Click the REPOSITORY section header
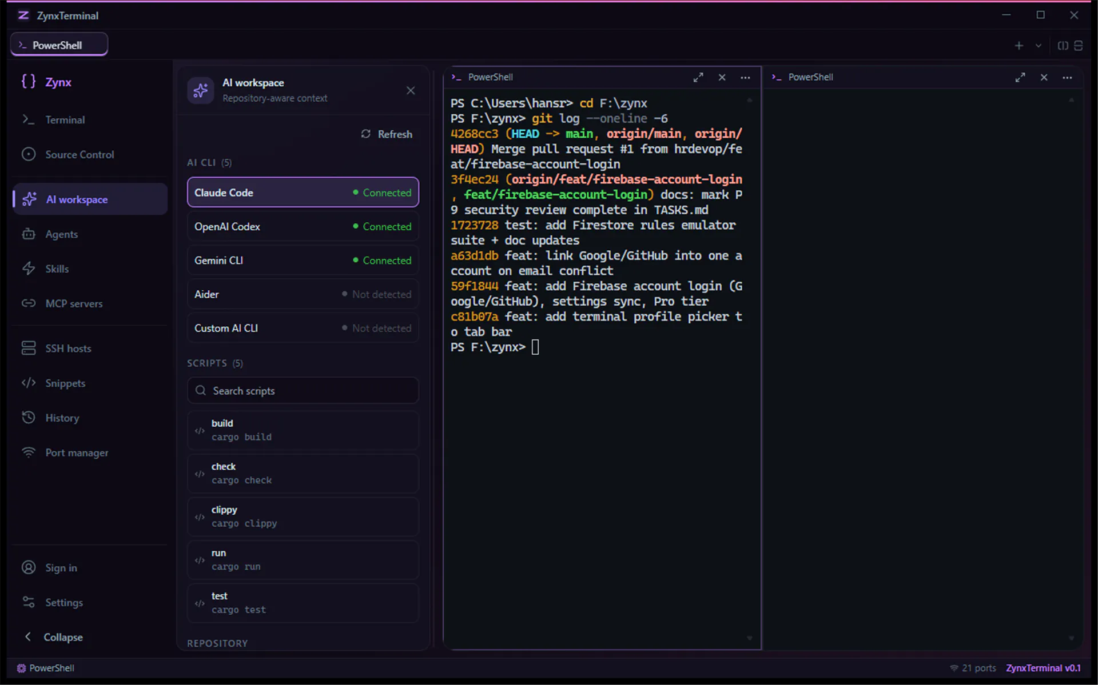The image size is (1098, 685). click(x=217, y=643)
